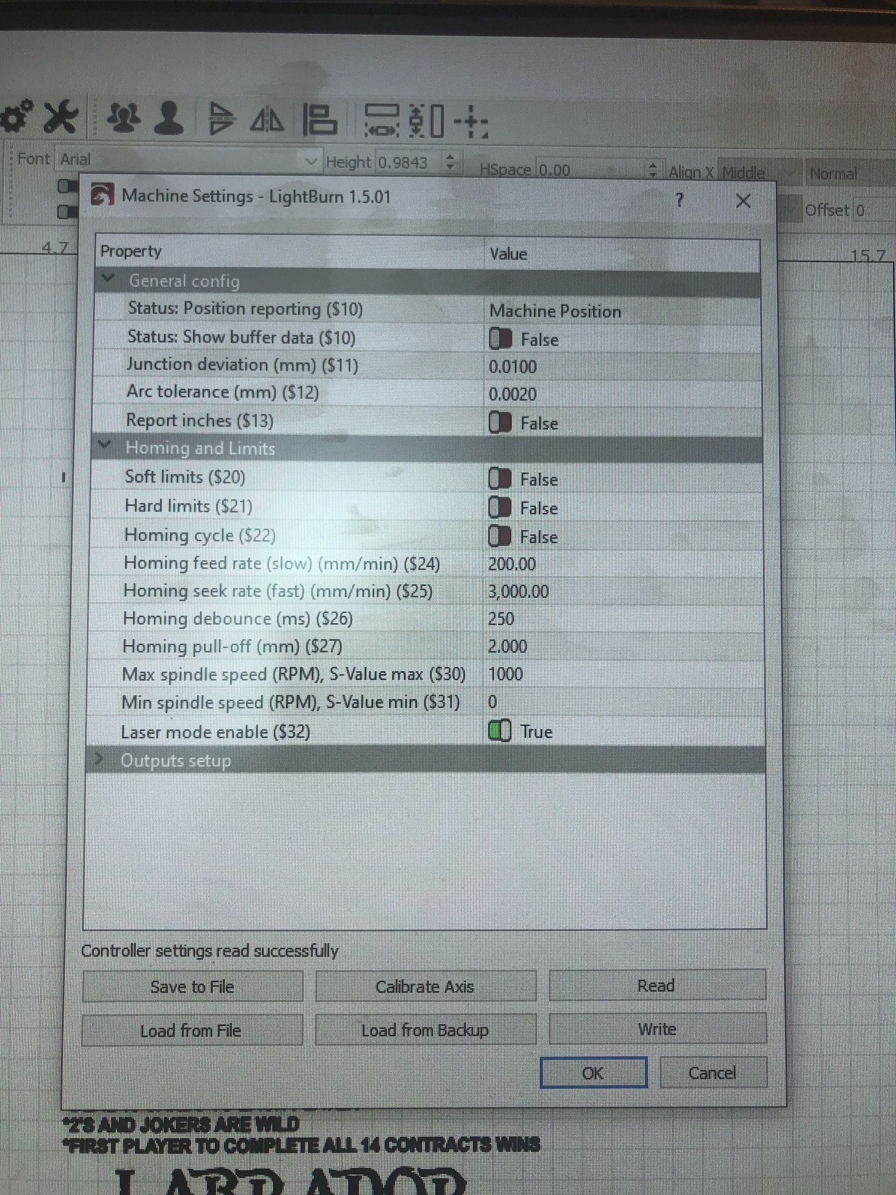Screen dimensions: 896x1195
Task: Disable Laser mode enable ($32) switch
Action: 499,731
